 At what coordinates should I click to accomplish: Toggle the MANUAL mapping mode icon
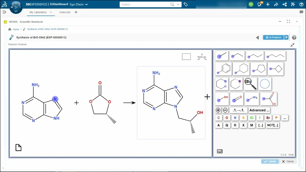pos(202,57)
